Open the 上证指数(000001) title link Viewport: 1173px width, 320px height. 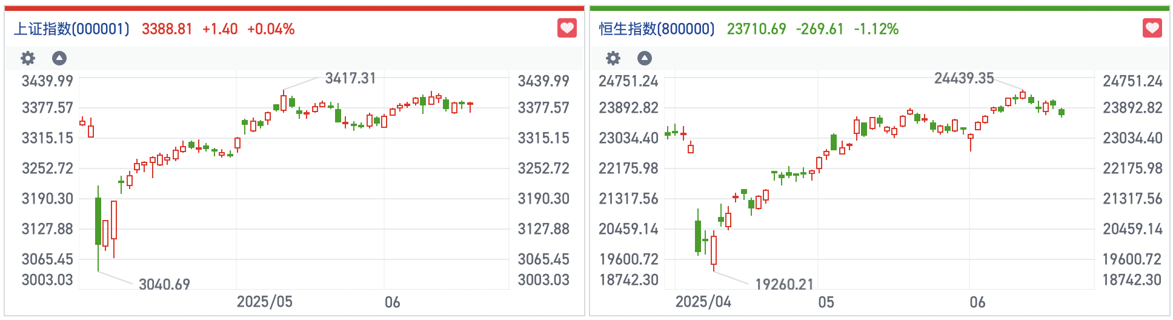pyautogui.click(x=71, y=29)
